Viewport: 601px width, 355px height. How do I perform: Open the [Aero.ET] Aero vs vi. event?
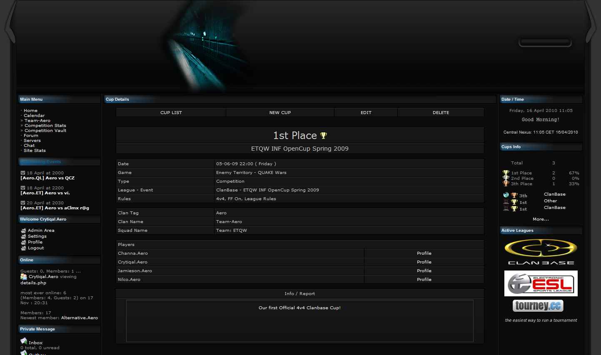45,193
